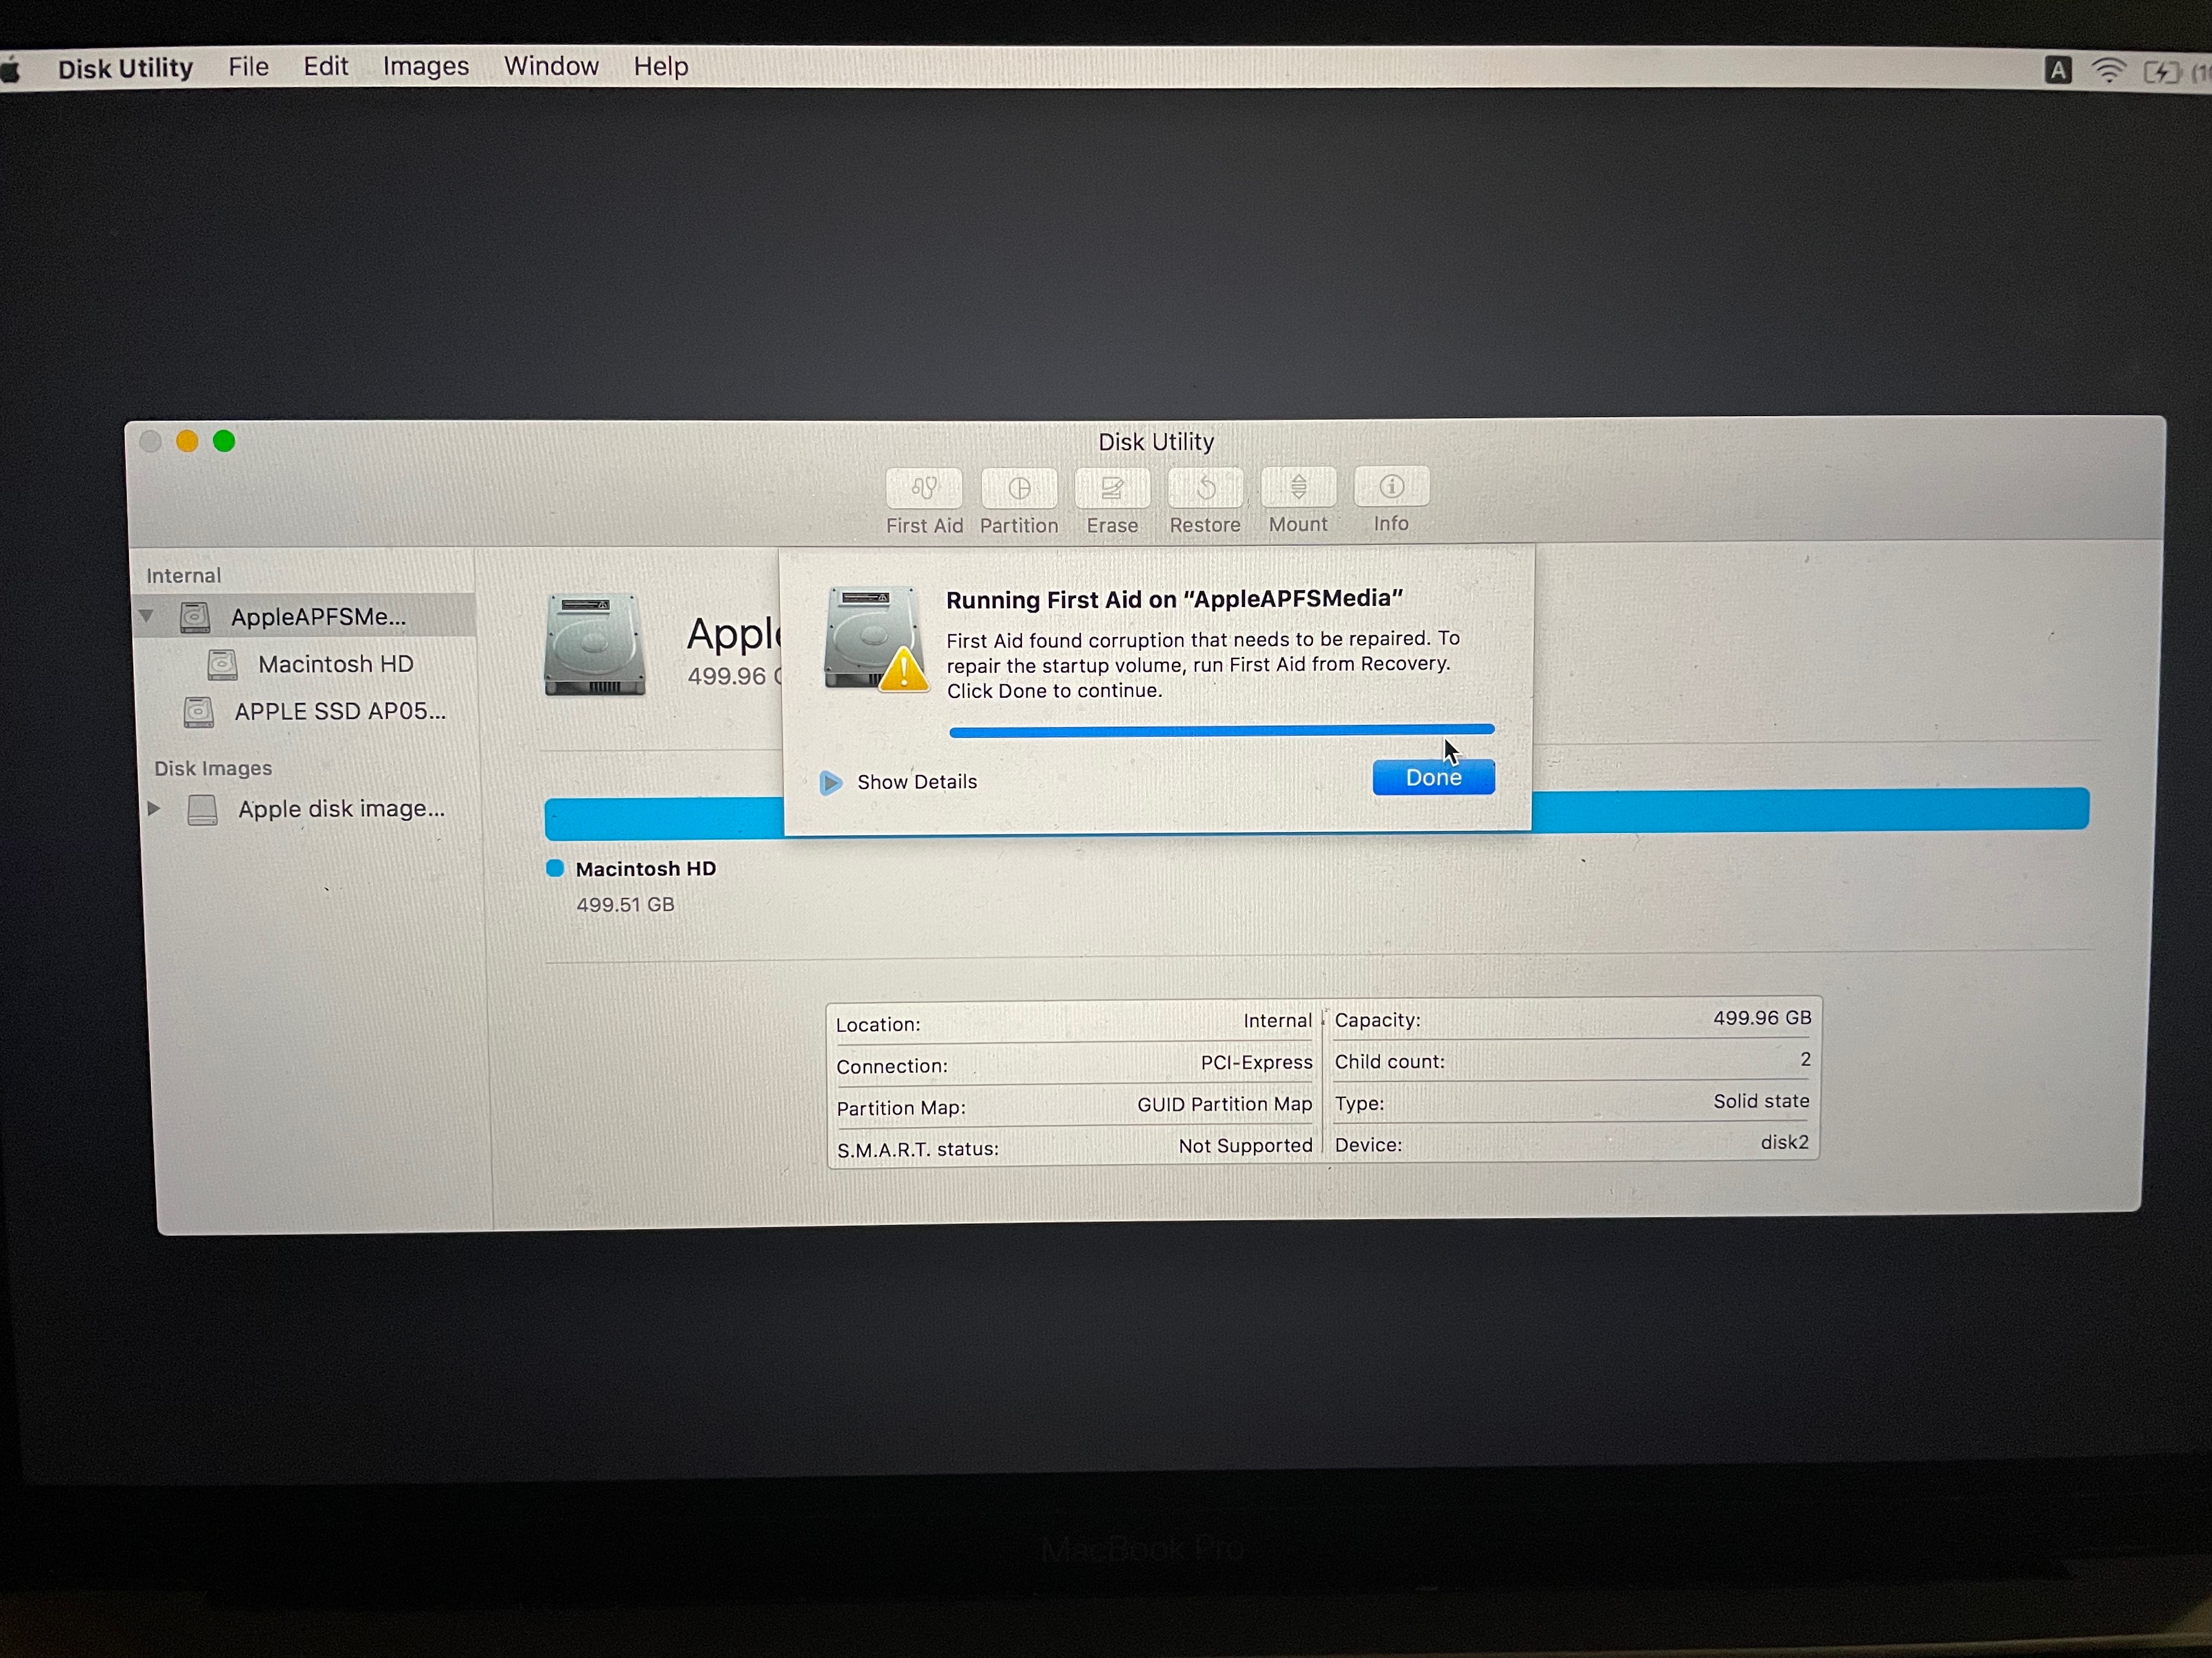Open the input source menu icon
Screen dimensions: 2212x1658
click(2057, 70)
